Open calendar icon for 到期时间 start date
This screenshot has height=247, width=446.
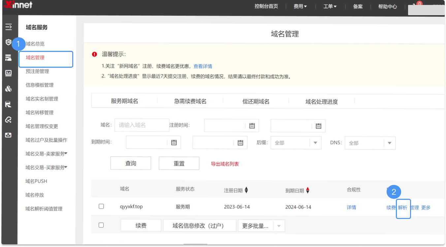174,142
